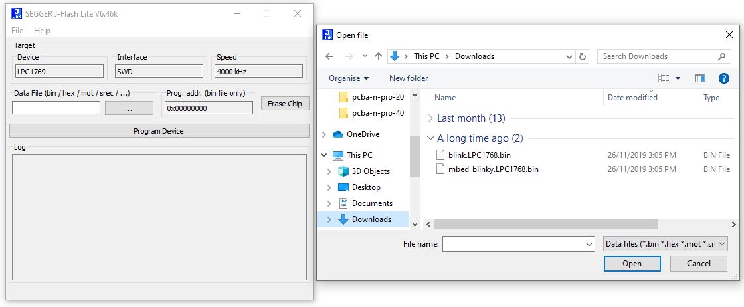Open Desktop in navigation pane
744x307 pixels.
359,187
